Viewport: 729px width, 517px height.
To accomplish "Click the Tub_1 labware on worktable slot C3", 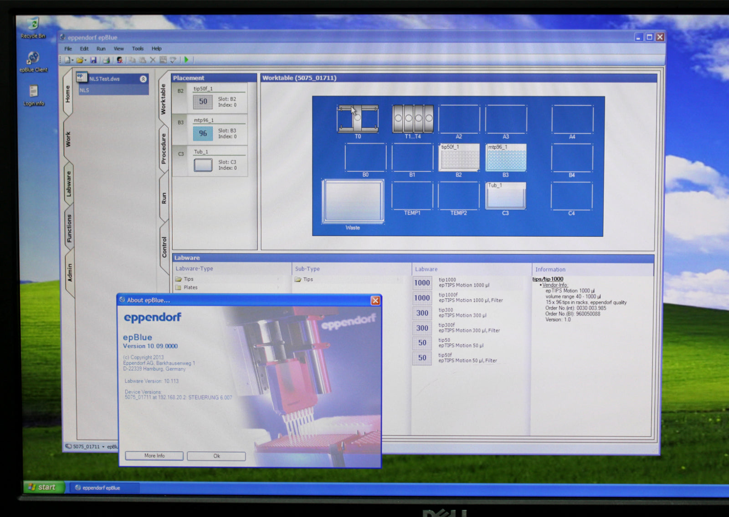I will (x=506, y=196).
